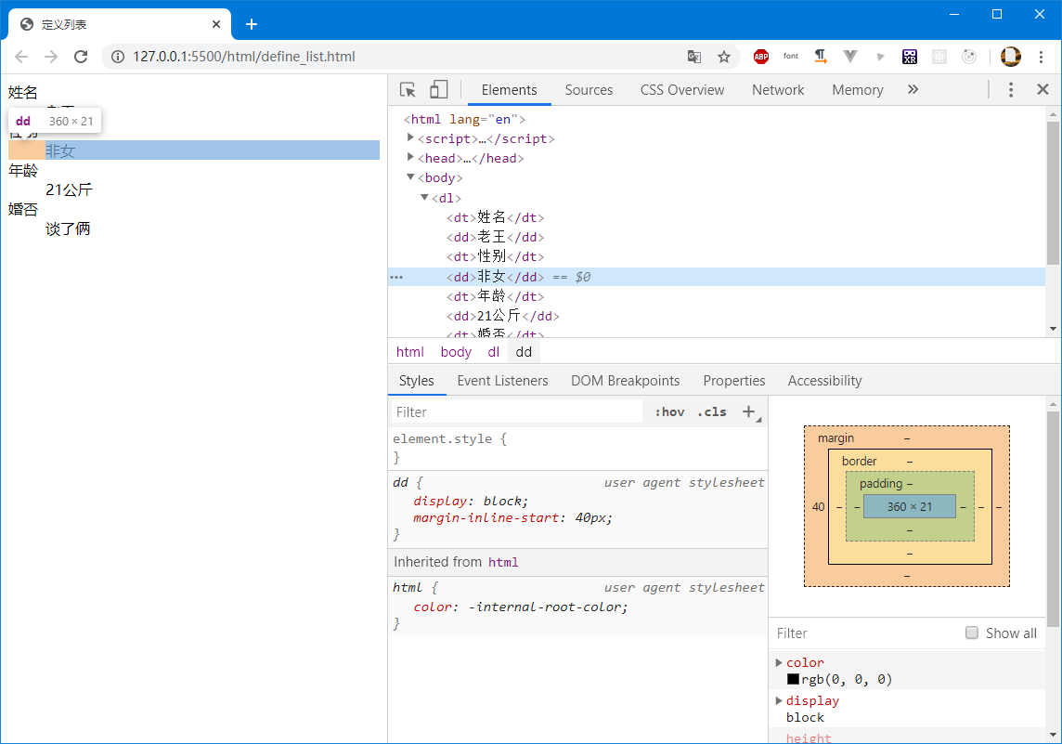Click the html link under Inherited from
The image size is (1062, 744).
(x=503, y=562)
